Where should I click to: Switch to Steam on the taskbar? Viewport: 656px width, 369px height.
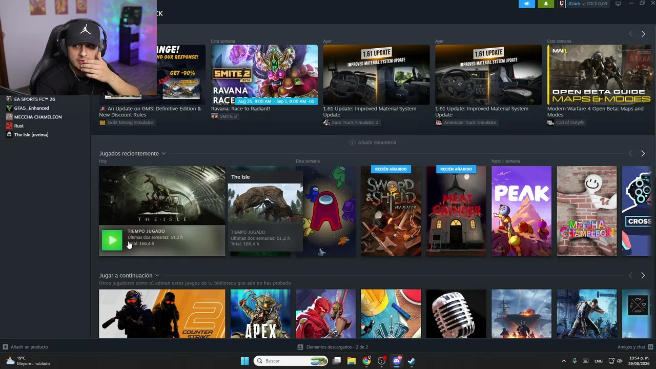point(411,361)
